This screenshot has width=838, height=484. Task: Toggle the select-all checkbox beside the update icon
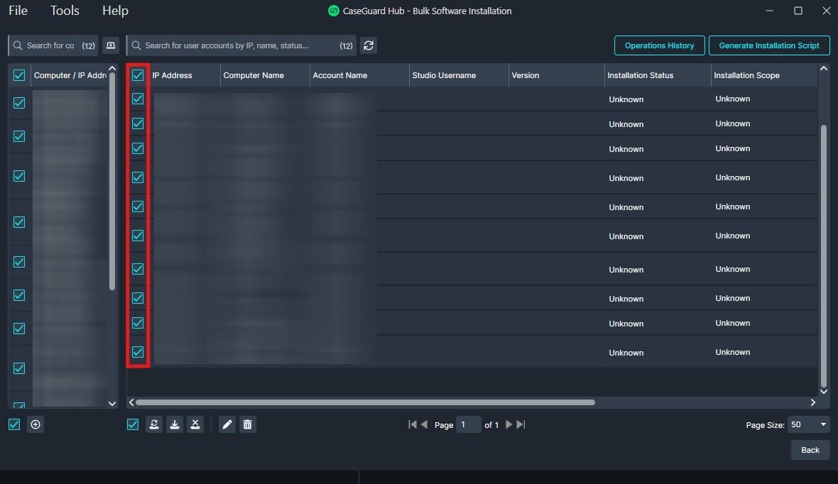[133, 424]
